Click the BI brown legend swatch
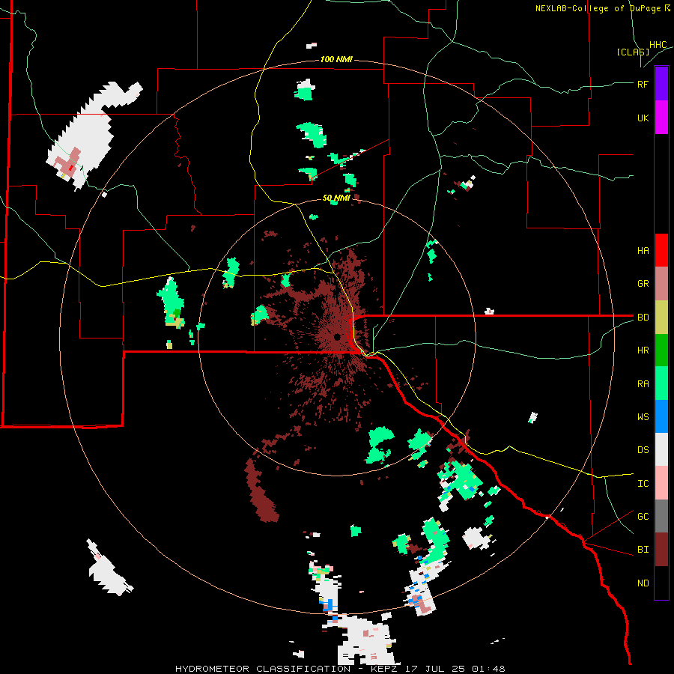 pyautogui.click(x=661, y=550)
